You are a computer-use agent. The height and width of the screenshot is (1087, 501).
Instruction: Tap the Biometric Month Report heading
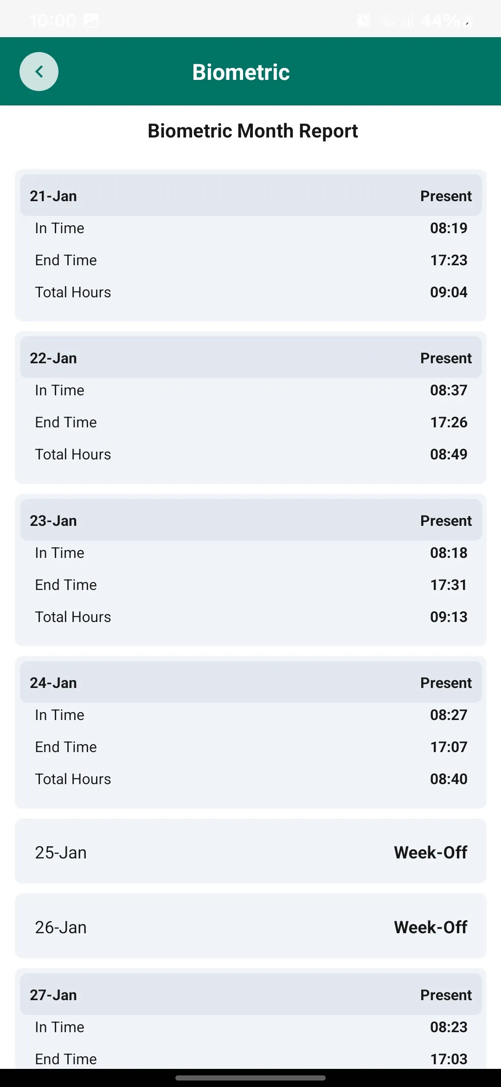tap(252, 131)
